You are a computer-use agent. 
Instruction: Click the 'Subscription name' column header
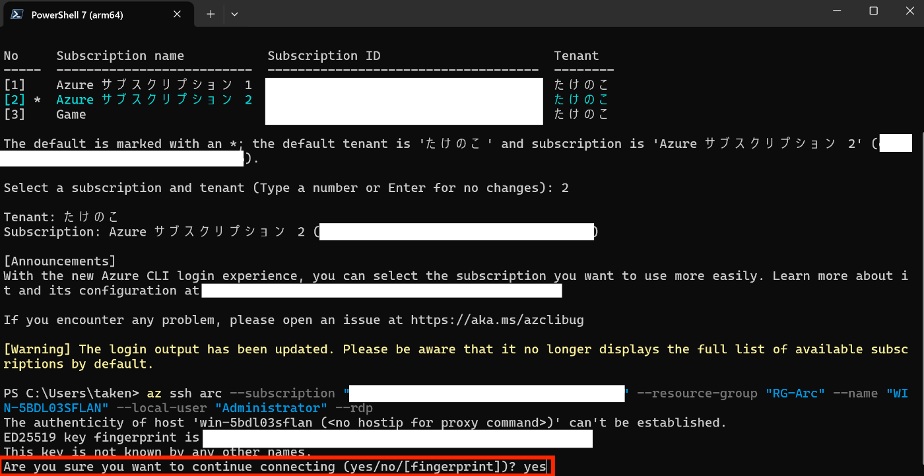(120, 56)
